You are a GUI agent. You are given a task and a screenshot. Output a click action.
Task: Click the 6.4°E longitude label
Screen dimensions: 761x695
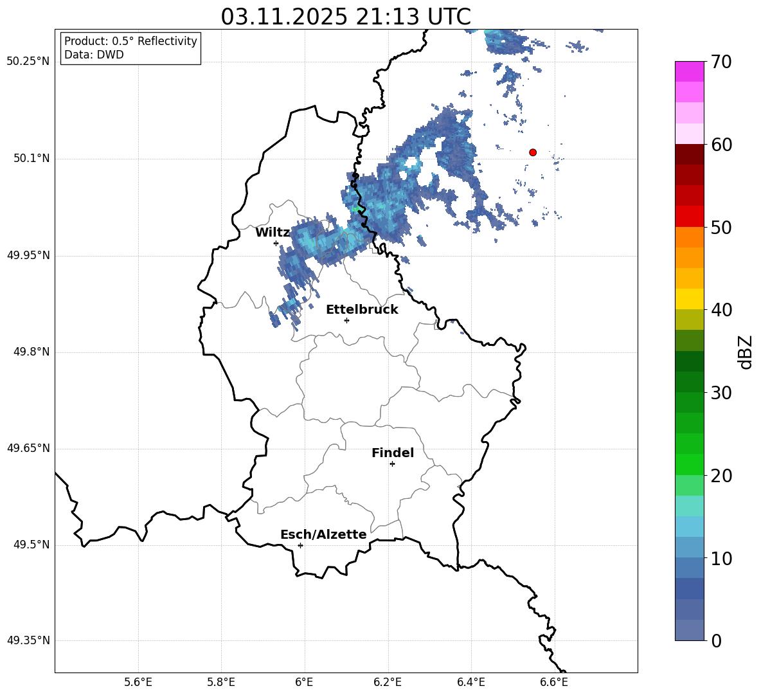click(x=470, y=682)
